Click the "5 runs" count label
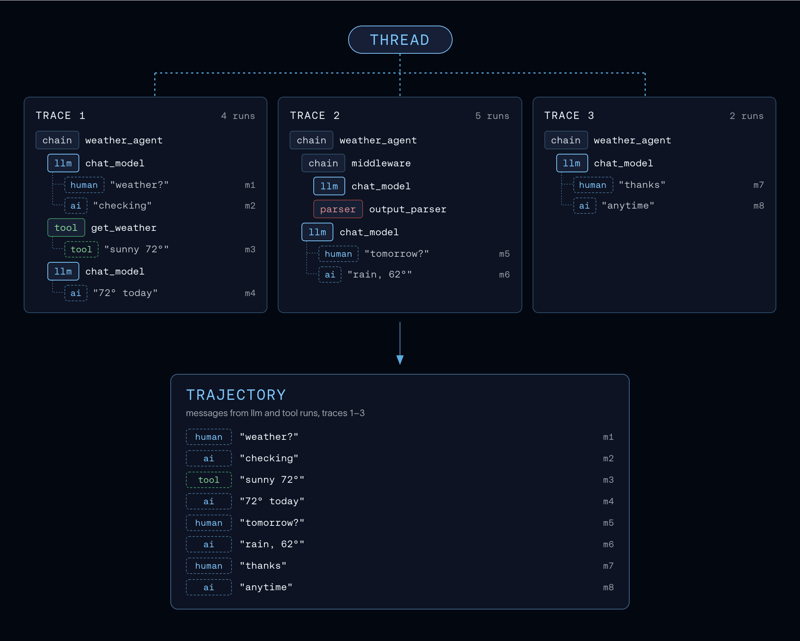 492,116
